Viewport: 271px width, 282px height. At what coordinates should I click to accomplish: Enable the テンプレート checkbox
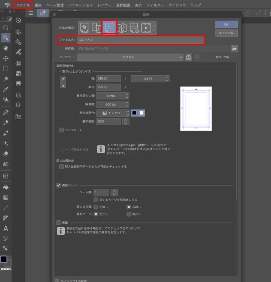click(x=61, y=130)
